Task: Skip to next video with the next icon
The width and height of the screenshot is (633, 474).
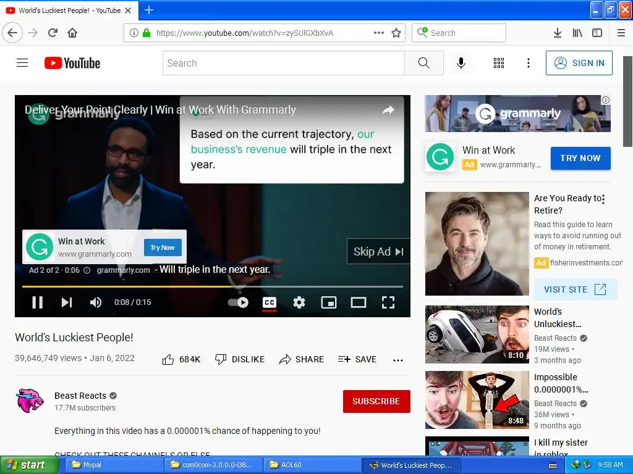Action: [x=67, y=302]
